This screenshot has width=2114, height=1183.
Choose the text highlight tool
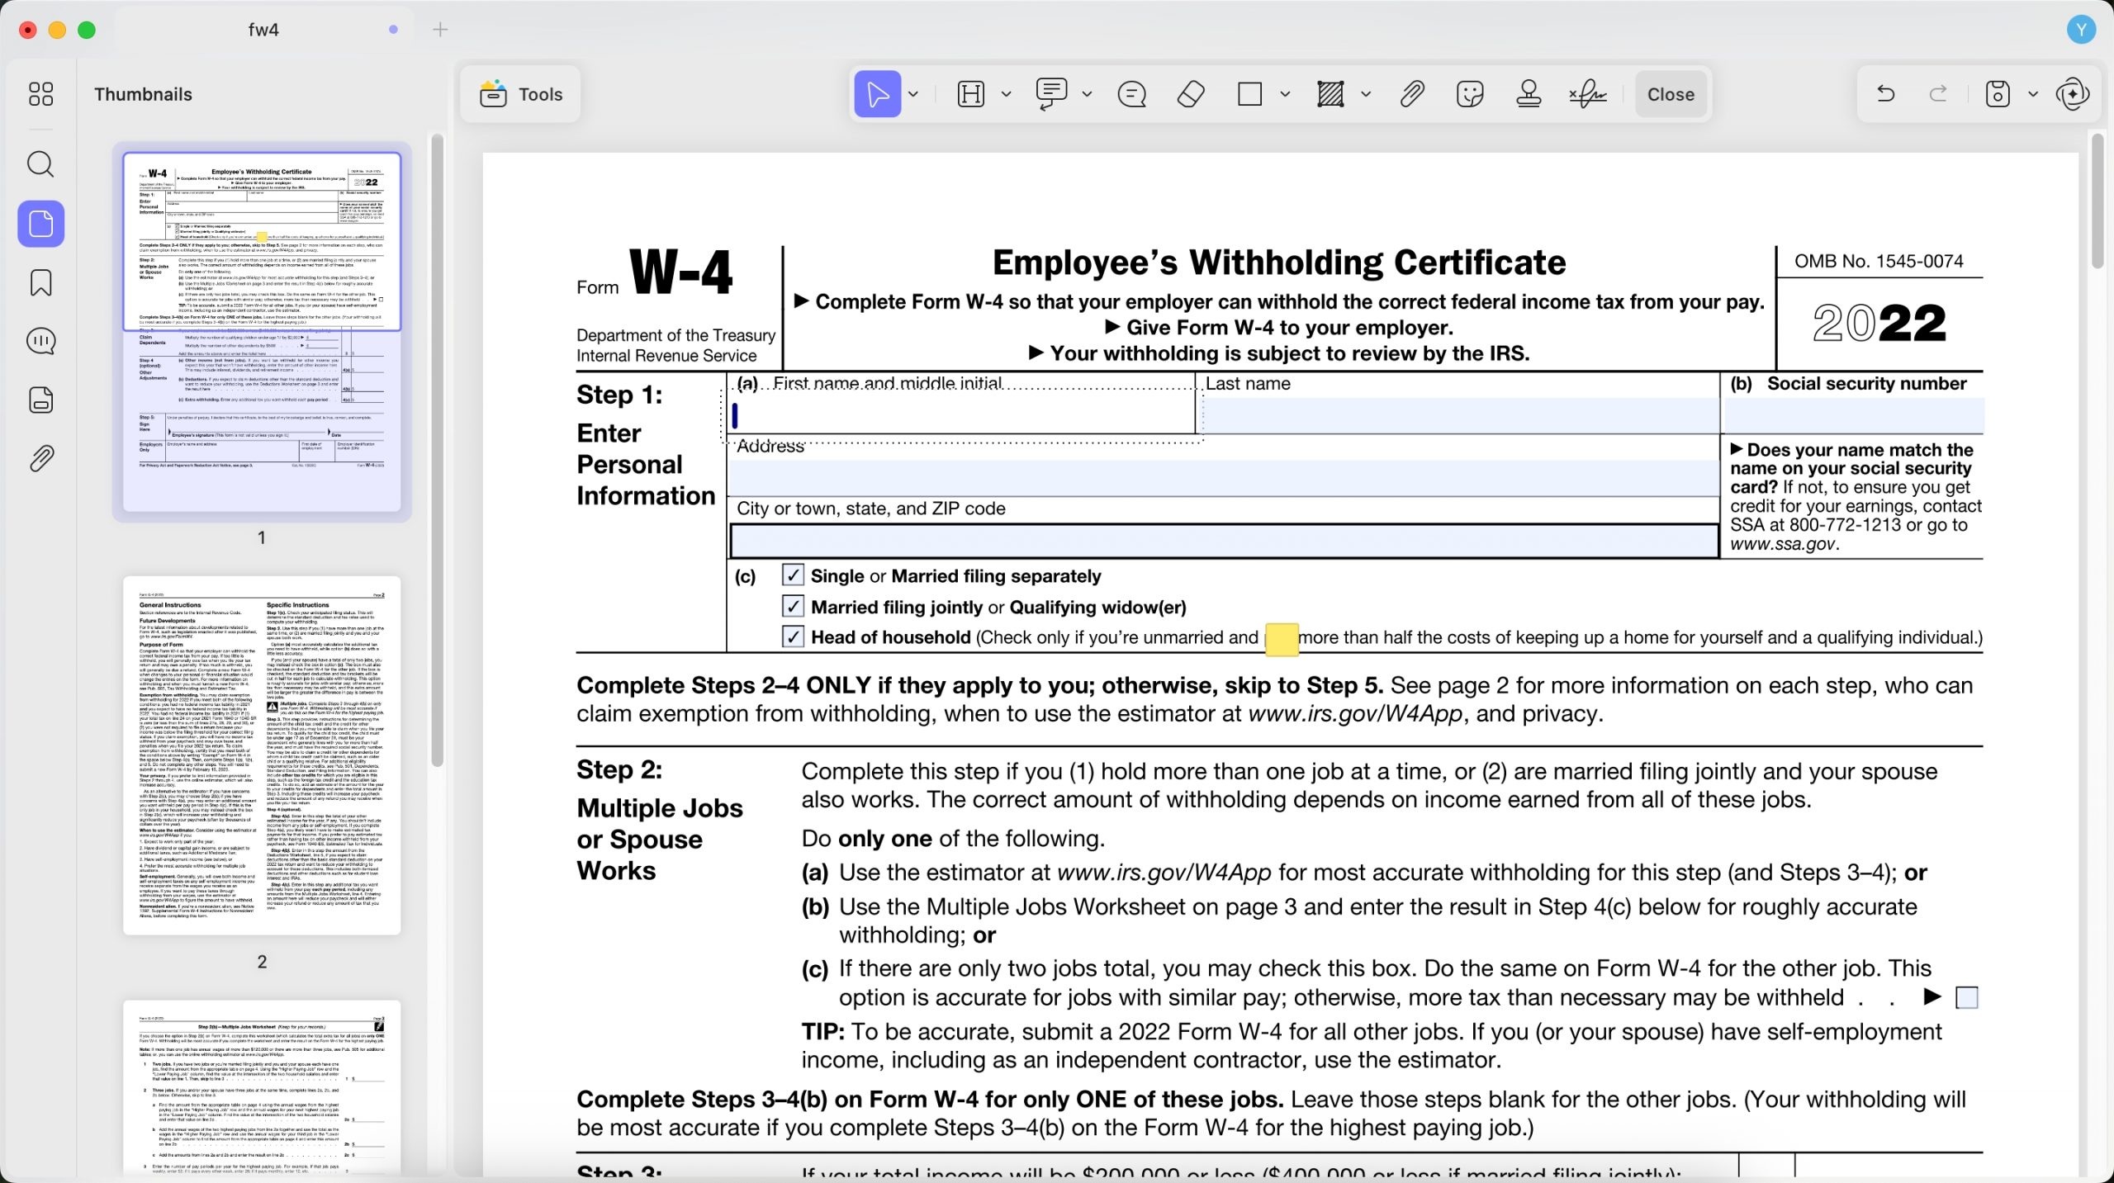(x=971, y=94)
